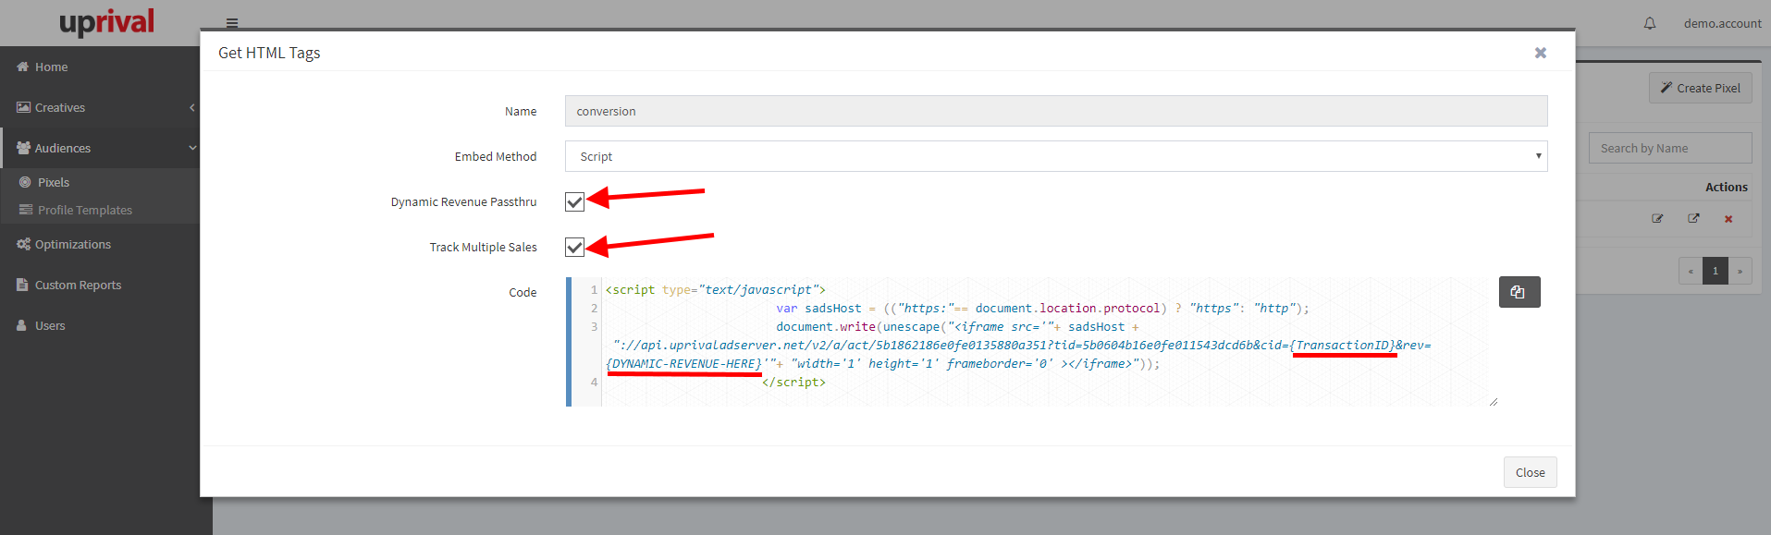Image resolution: width=1771 pixels, height=535 pixels.
Task: Click the Track Multiple Sales label
Action: pos(483,247)
